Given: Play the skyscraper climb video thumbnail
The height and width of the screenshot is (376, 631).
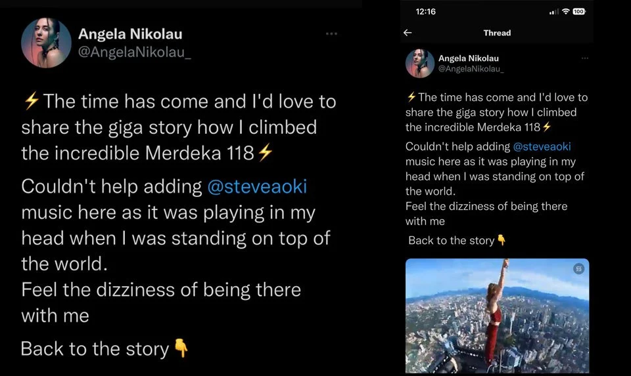Looking at the screenshot, I should pyautogui.click(x=497, y=316).
